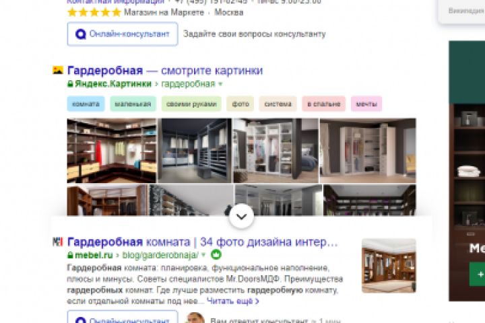Click the chat bubble icon in Онлайн-консультант button
This screenshot has height=323, width=485.
(x=81, y=34)
